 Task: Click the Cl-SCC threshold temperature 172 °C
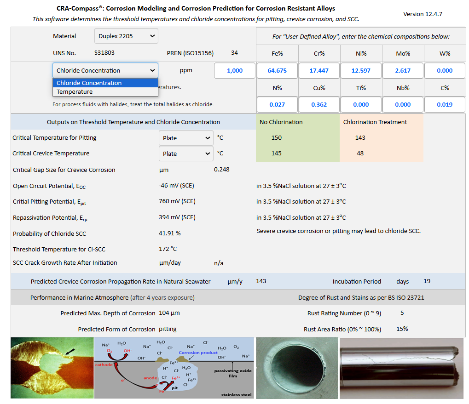click(x=168, y=249)
